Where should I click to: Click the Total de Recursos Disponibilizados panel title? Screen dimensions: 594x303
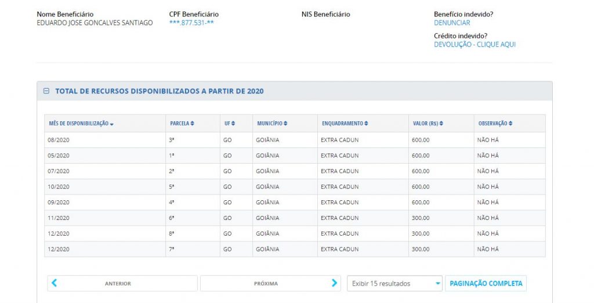(x=160, y=91)
